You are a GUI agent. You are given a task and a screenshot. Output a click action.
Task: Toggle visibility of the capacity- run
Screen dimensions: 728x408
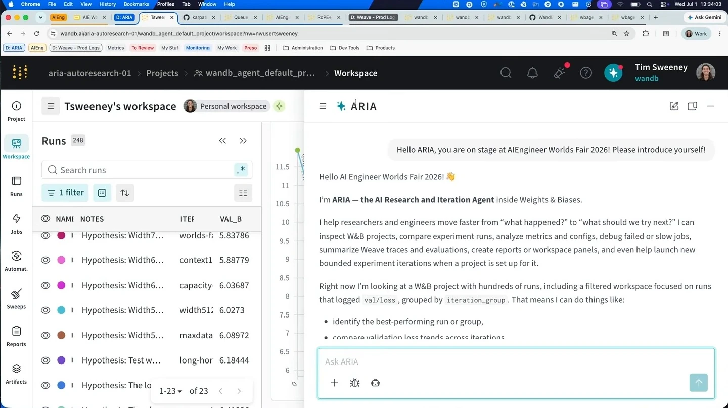45,285
